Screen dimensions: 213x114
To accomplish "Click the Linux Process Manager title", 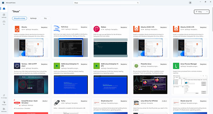I will [x=189, y=64].
